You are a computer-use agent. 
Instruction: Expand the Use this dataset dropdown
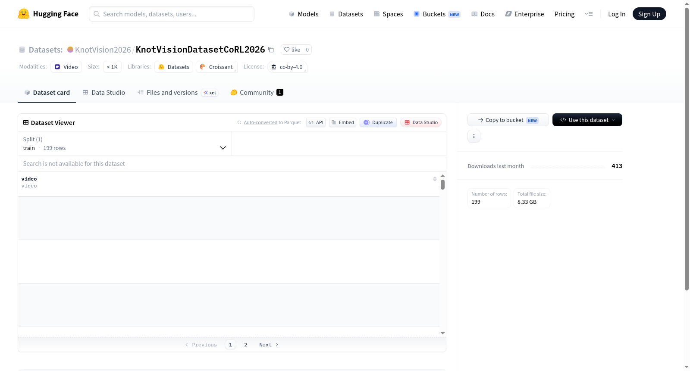pyautogui.click(x=587, y=120)
